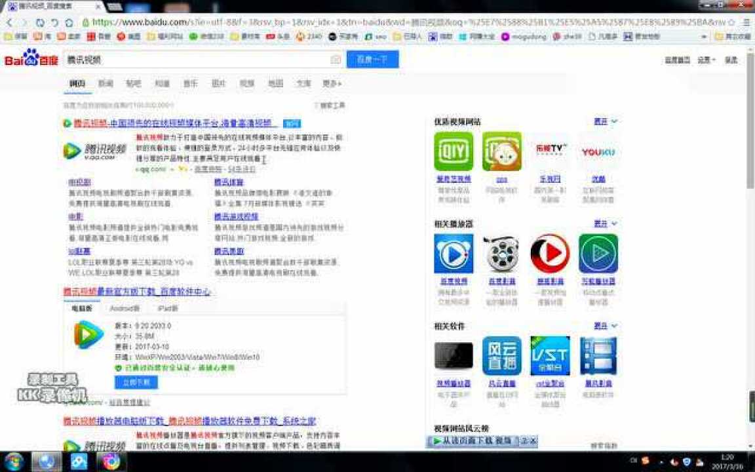The image size is (755, 472).
Task: Click the Baidu logo
Action: coord(31,58)
